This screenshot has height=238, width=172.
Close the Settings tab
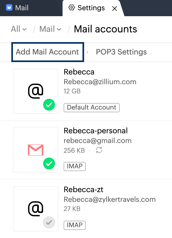[114, 9]
